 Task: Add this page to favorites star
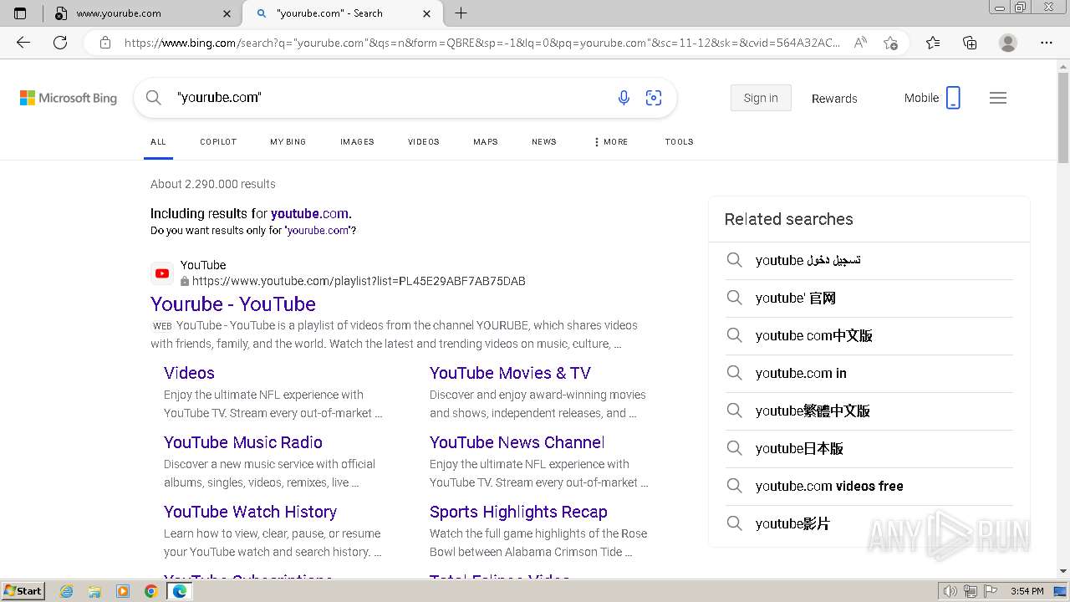tap(890, 43)
